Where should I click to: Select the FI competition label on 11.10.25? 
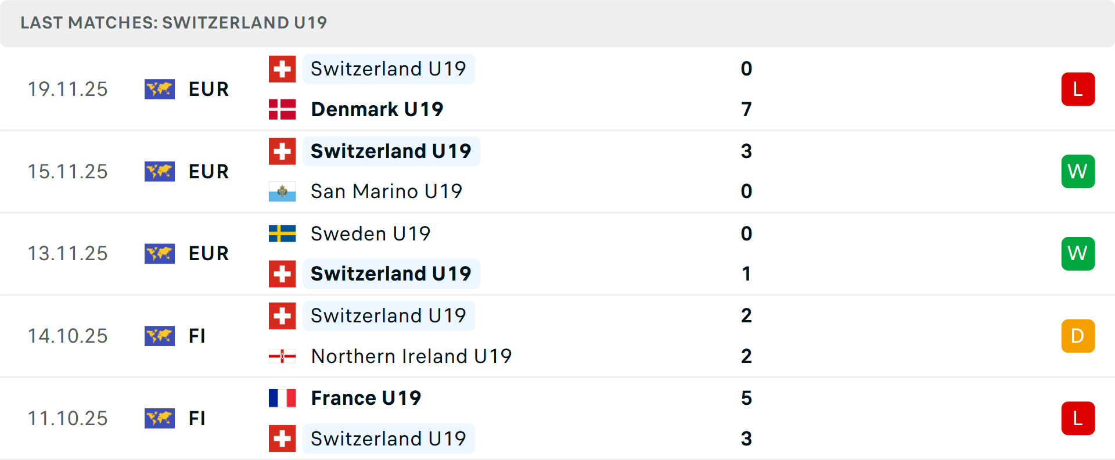point(197,418)
